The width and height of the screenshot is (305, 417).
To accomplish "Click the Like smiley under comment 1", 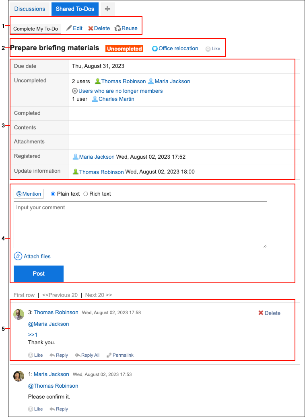I will coord(31,409).
